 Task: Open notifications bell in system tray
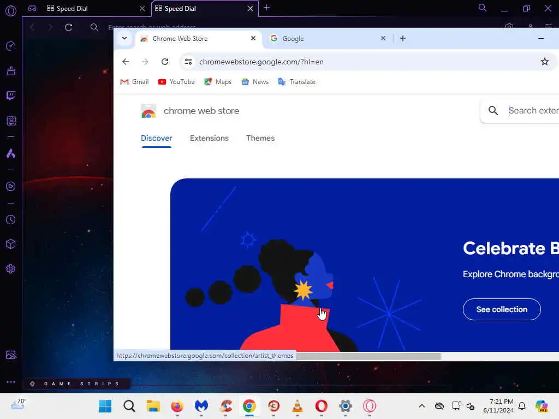[522, 406]
